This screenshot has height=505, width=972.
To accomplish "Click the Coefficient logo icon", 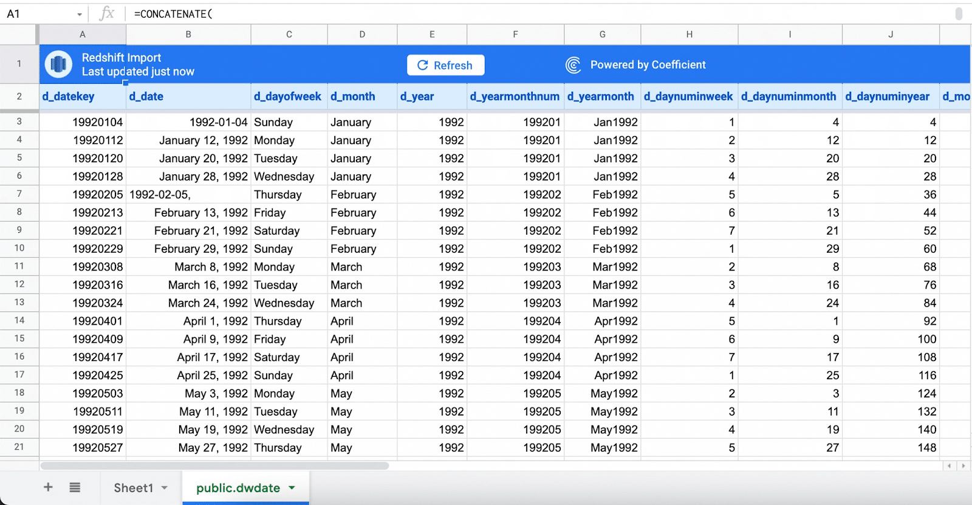I will coord(573,65).
